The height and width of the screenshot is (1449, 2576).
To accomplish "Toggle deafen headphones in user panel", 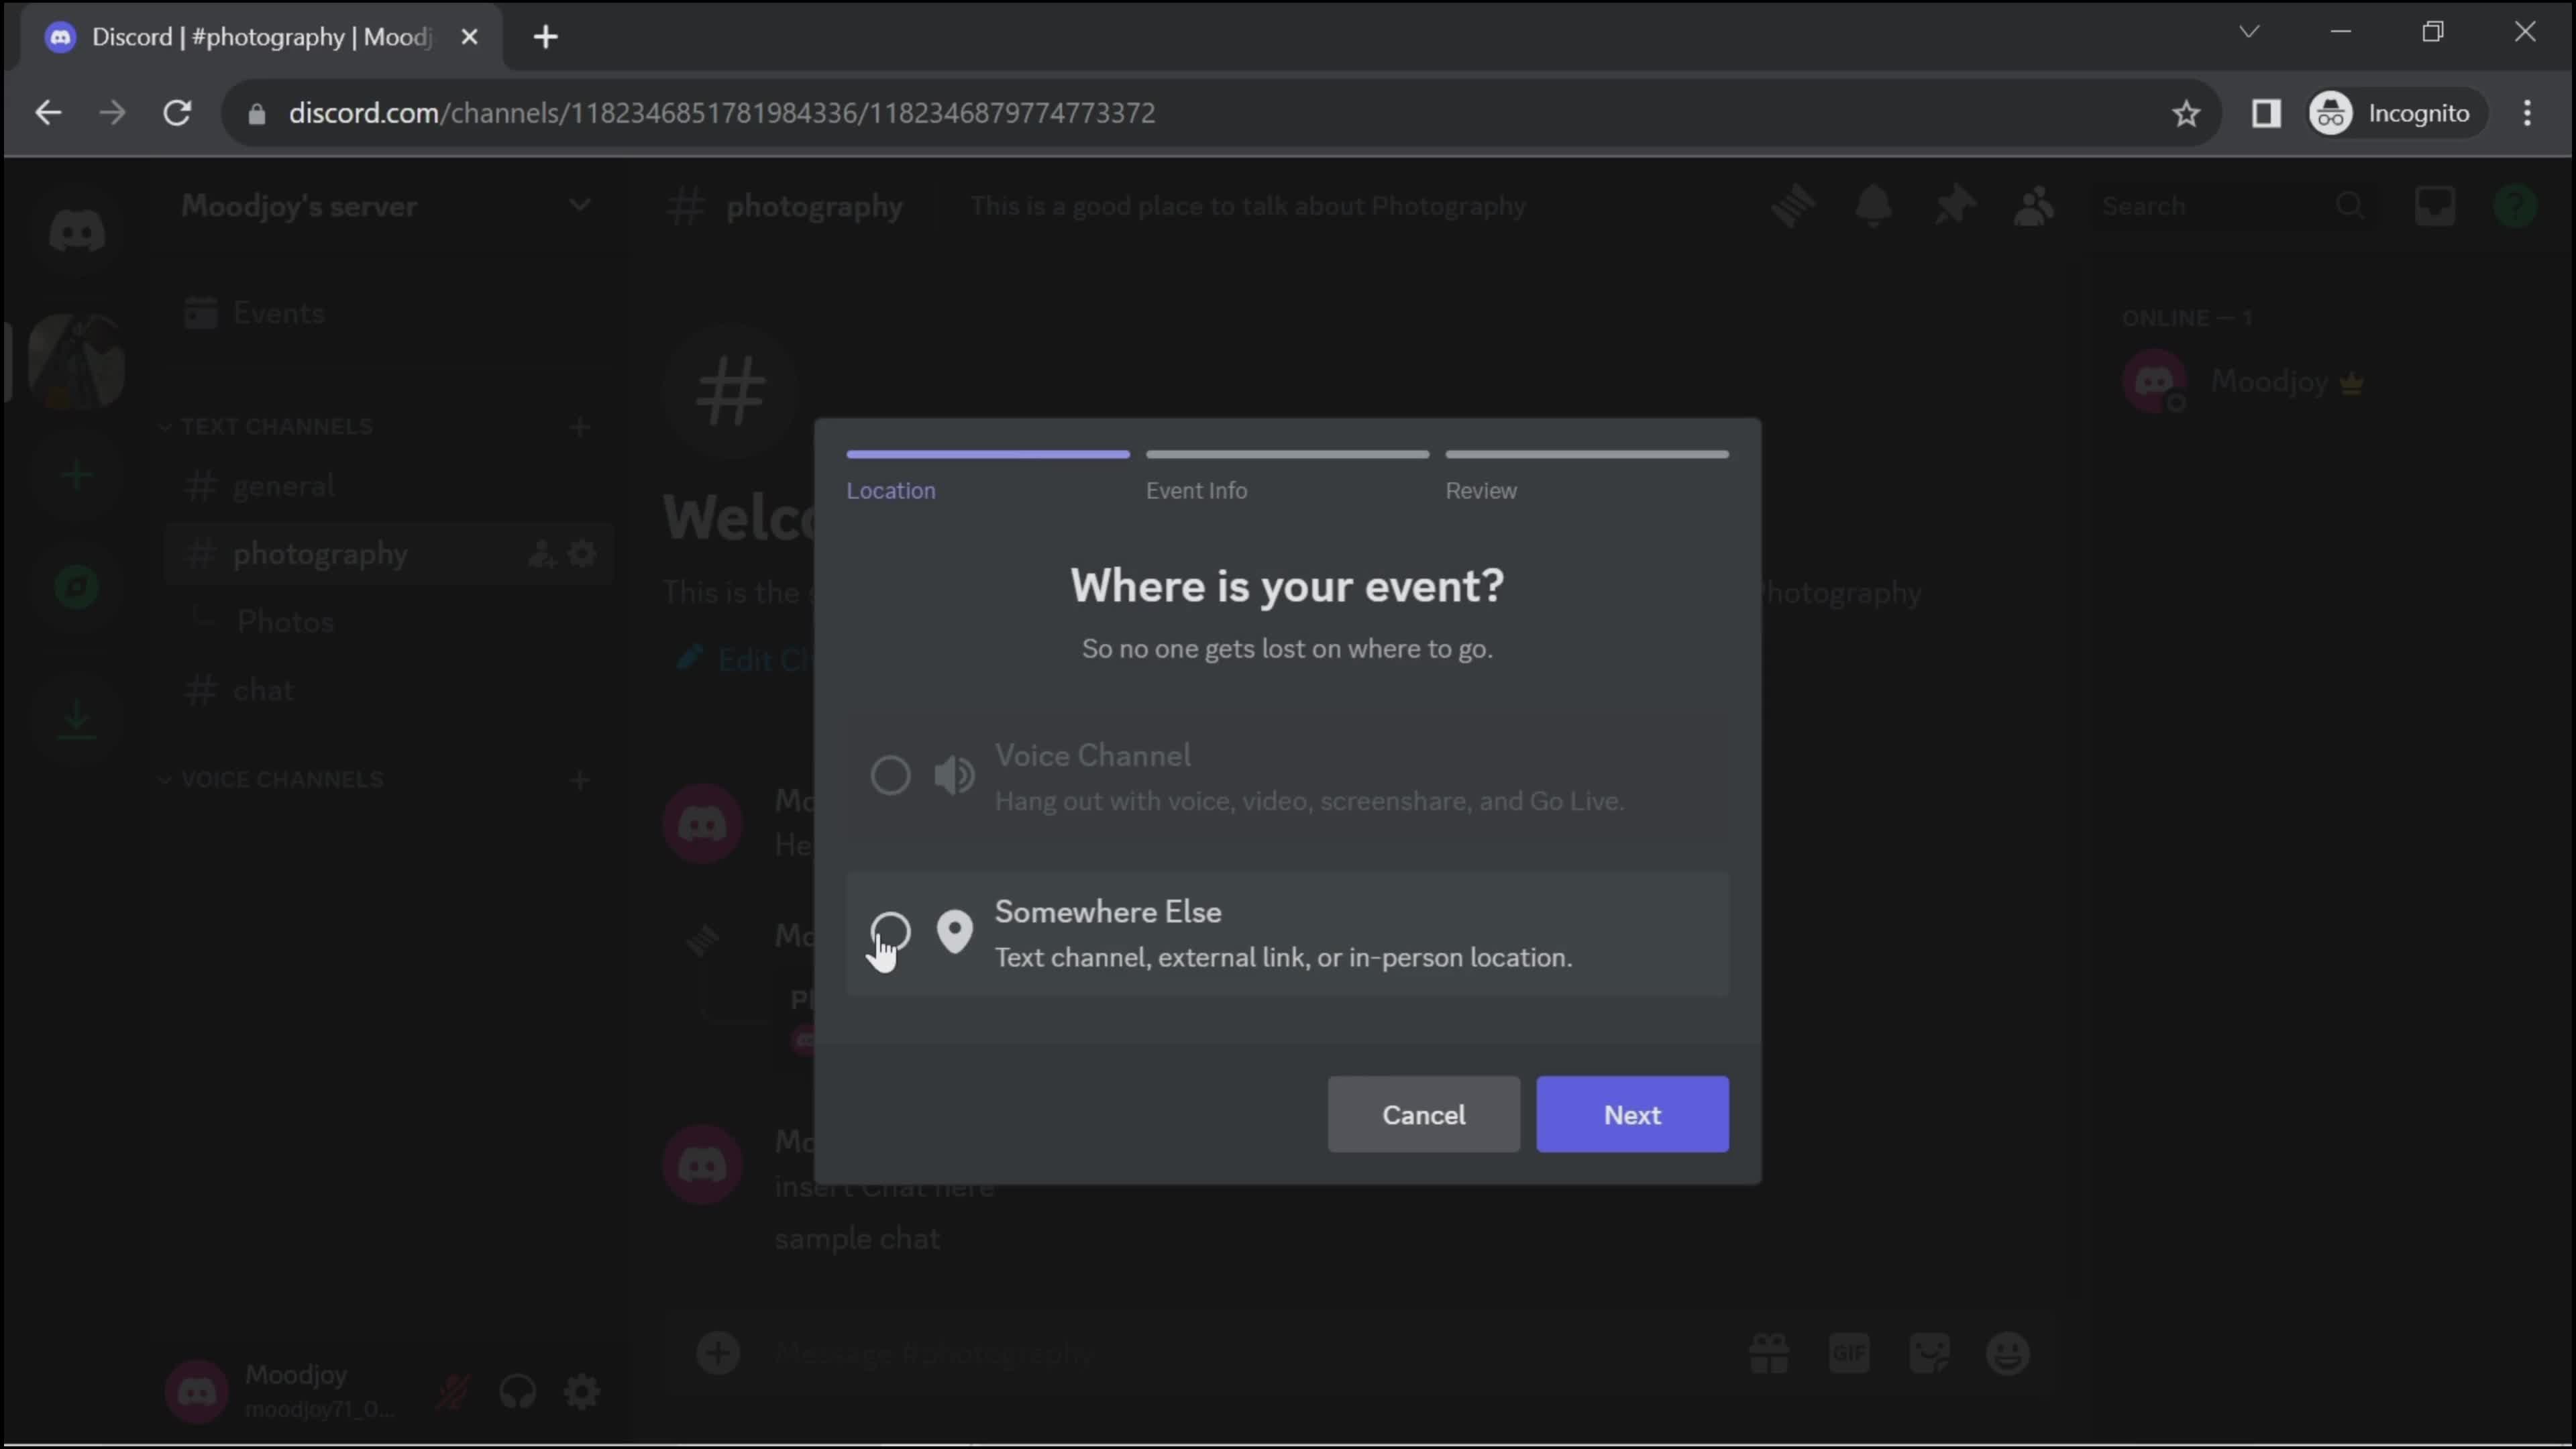I will click(x=518, y=1392).
